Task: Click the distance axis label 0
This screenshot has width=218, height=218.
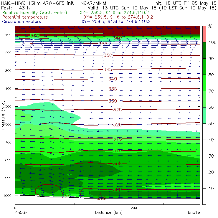Action: coord(15,208)
